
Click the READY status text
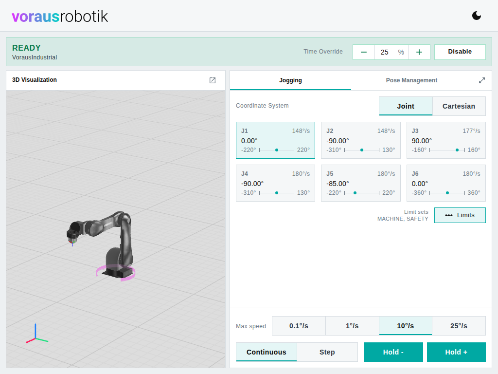pyautogui.click(x=26, y=48)
